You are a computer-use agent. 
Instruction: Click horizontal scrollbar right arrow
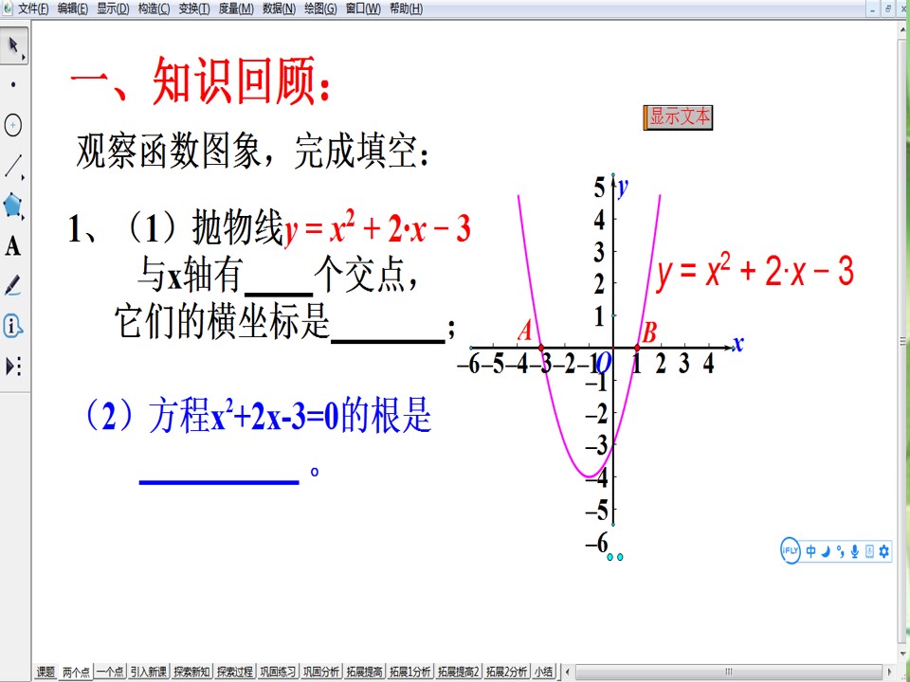click(x=891, y=673)
